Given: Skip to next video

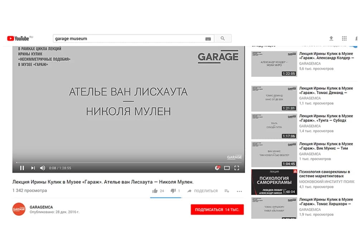Looking at the screenshot, I should pyautogui.click(x=33, y=168).
